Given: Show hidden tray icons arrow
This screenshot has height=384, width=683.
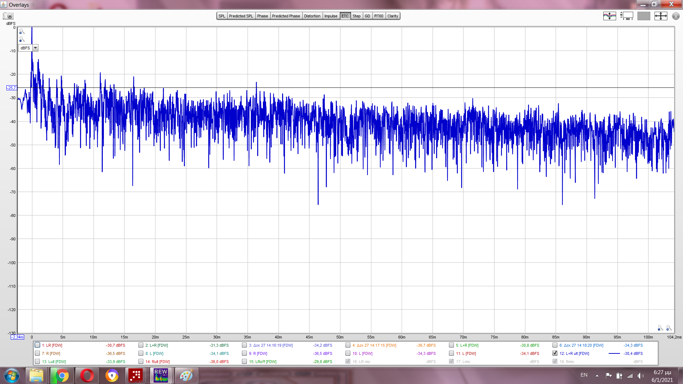Looking at the screenshot, I should [597, 375].
